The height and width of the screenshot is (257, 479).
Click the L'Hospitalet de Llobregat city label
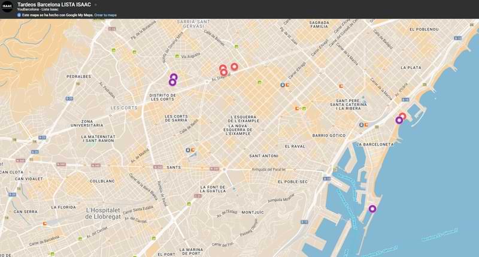(103, 213)
